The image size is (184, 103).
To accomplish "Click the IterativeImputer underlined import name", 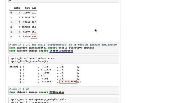I will point(61,51).
